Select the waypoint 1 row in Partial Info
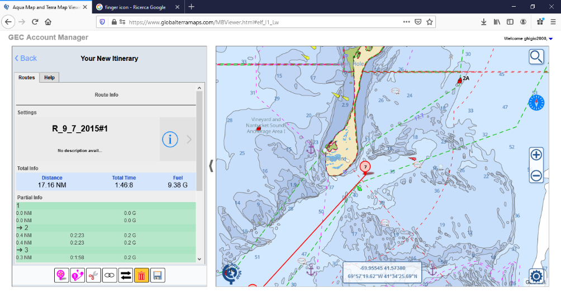 pyautogui.click(x=106, y=205)
